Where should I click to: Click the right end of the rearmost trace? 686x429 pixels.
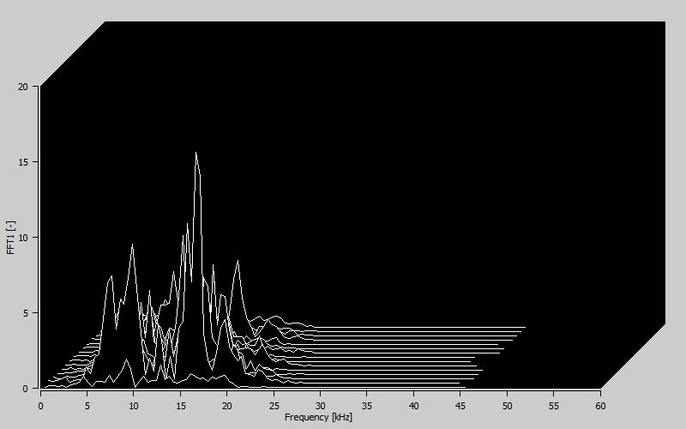(x=524, y=327)
